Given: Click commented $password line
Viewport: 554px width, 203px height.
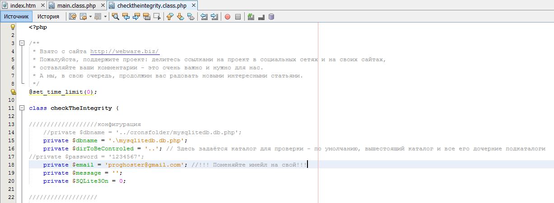Looking at the screenshot, I should (x=87, y=157).
